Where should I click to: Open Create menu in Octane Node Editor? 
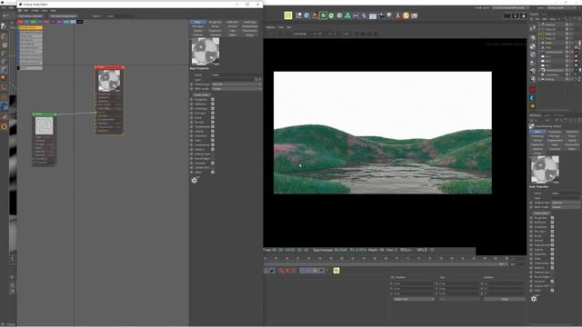(35, 10)
